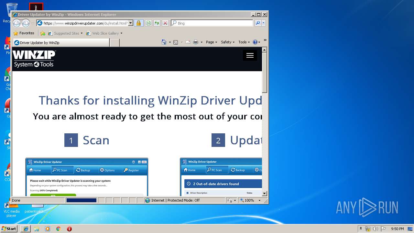Screen dimensions: 414x233
Task: Show hidden system tray icons
Action: (x=361, y=228)
